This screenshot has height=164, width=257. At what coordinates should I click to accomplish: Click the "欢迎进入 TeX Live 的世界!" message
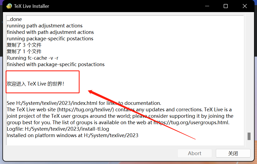(35, 84)
